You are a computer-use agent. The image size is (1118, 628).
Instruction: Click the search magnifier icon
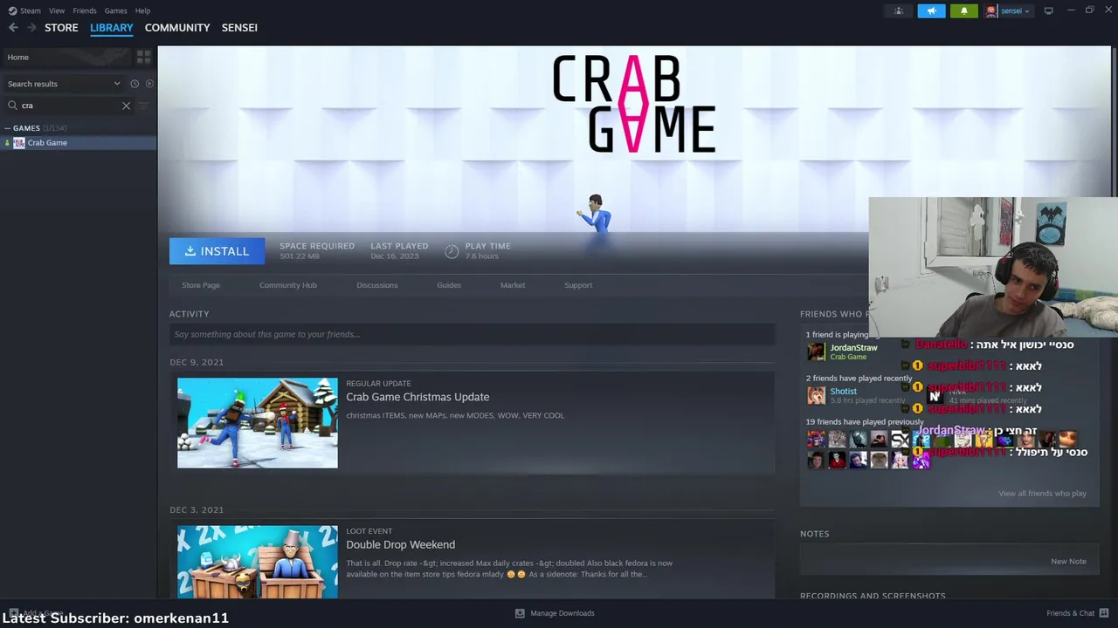[x=12, y=106]
